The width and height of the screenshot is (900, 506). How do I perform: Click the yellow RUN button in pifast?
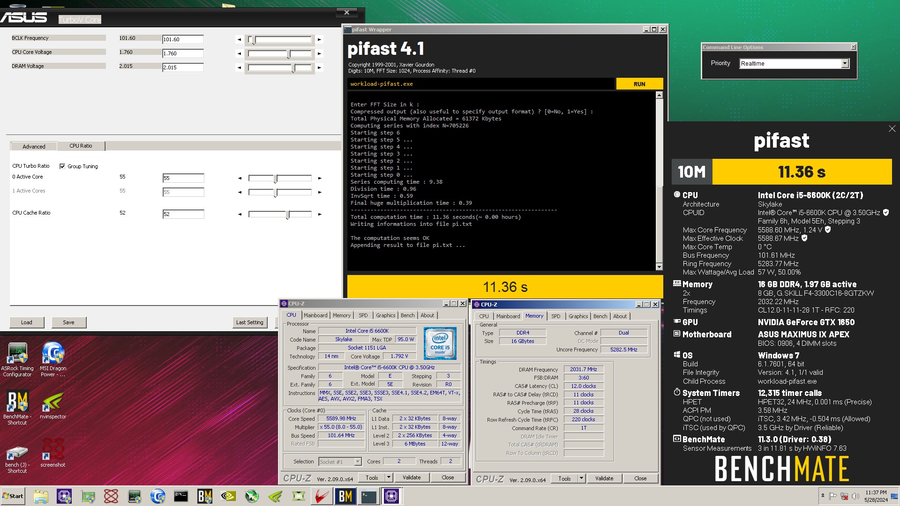click(x=639, y=84)
